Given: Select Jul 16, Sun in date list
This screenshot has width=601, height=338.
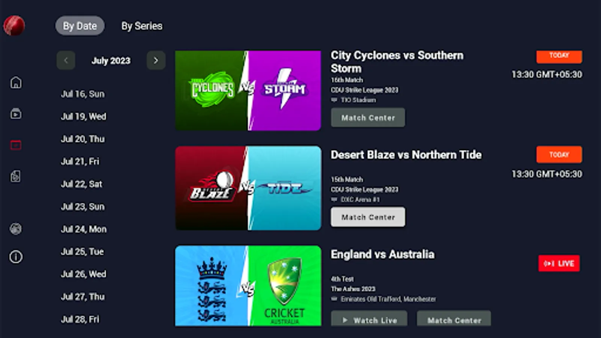Looking at the screenshot, I should (x=83, y=94).
